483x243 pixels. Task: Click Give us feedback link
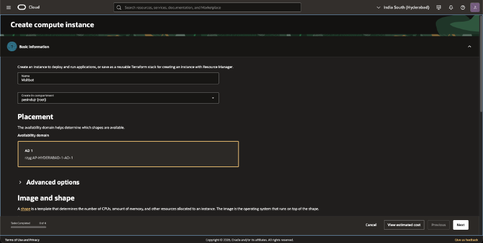[x=466, y=240]
